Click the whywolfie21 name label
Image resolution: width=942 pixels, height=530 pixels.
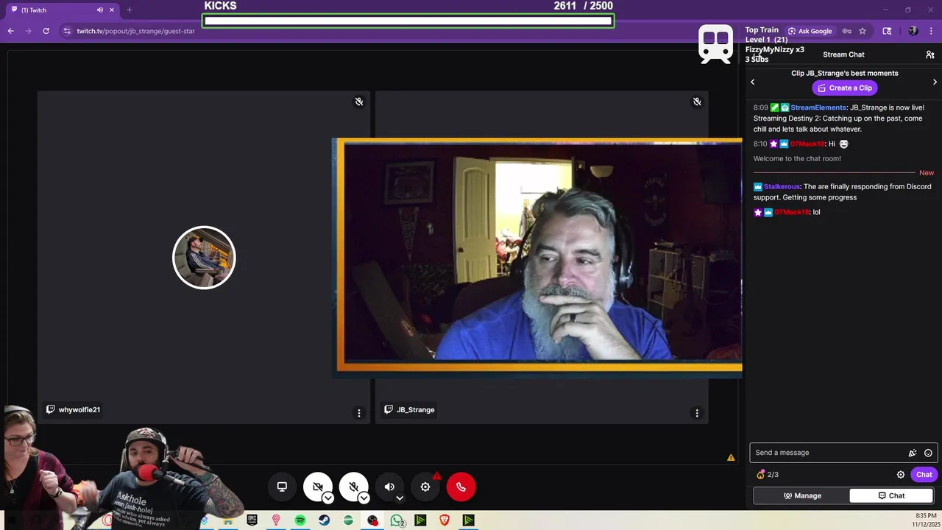(x=79, y=410)
